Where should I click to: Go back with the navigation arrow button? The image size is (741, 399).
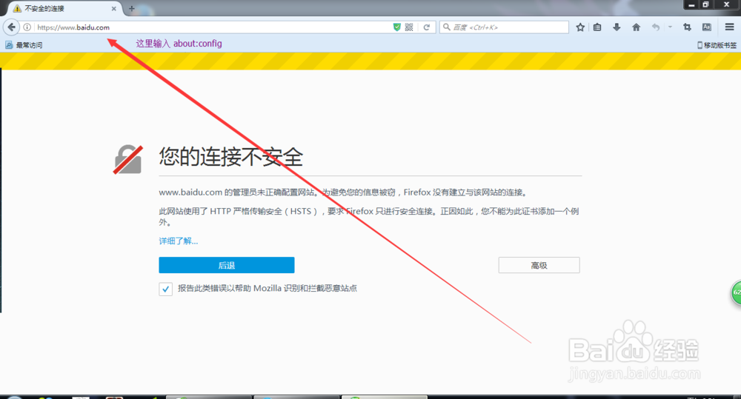11,27
